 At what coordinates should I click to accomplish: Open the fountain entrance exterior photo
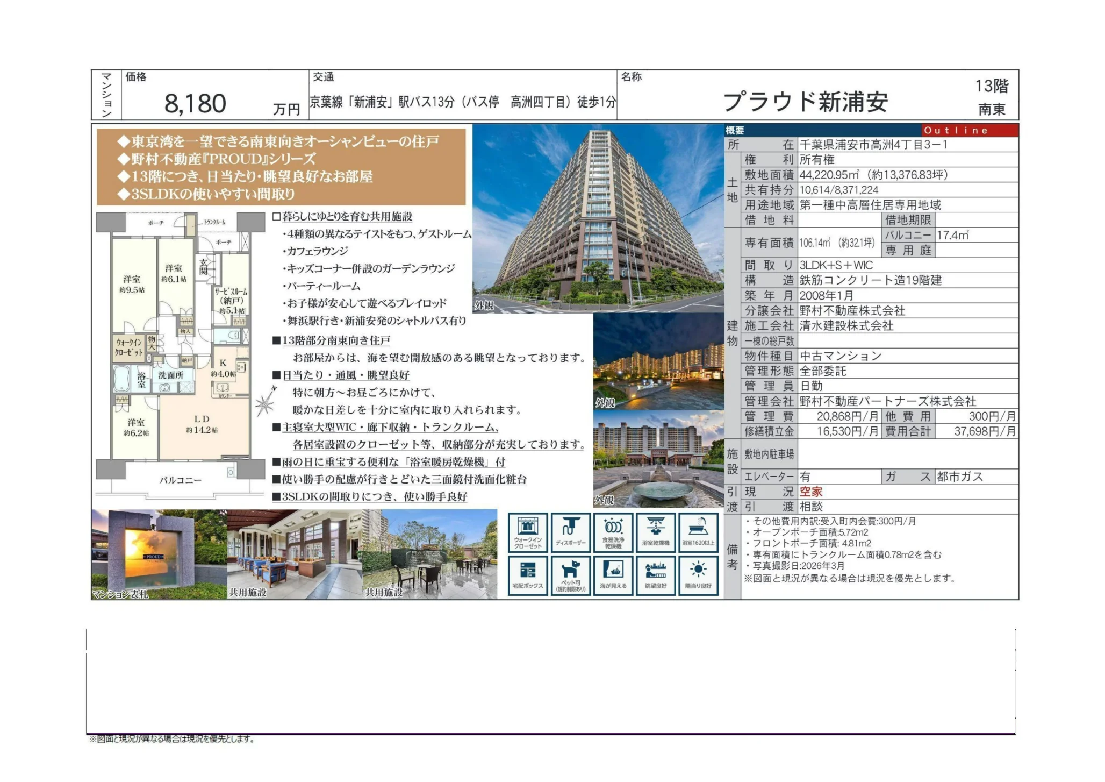pos(659,459)
